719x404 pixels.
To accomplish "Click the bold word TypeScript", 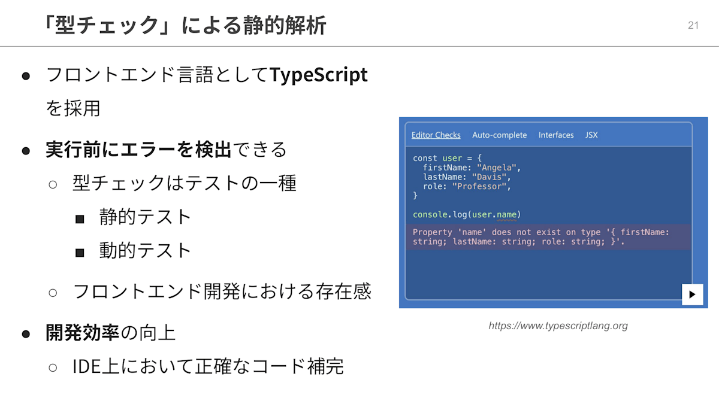I will [319, 75].
